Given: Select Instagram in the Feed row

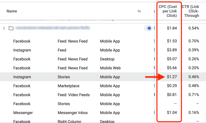Looking at the screenshot, I should pyautogui.click(x=22, y=50).
